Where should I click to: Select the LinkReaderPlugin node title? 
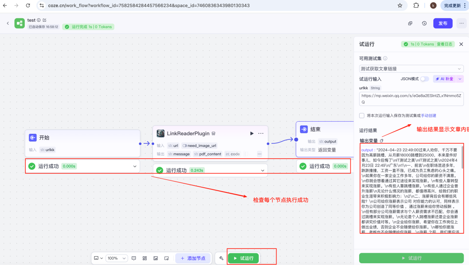point(188,133)
